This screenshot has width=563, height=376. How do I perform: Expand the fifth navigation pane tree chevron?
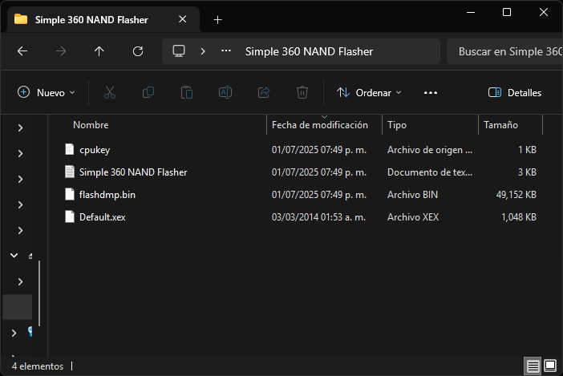point(21,230)
